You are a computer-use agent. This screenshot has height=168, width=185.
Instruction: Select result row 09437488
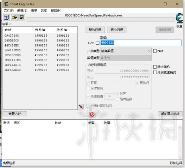pyautogui.click(x=40, y=35)
